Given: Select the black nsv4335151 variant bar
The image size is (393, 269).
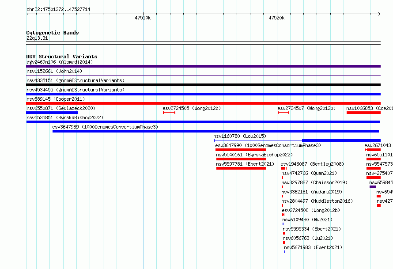Looking at the screenshot, I should coord(203,85).
